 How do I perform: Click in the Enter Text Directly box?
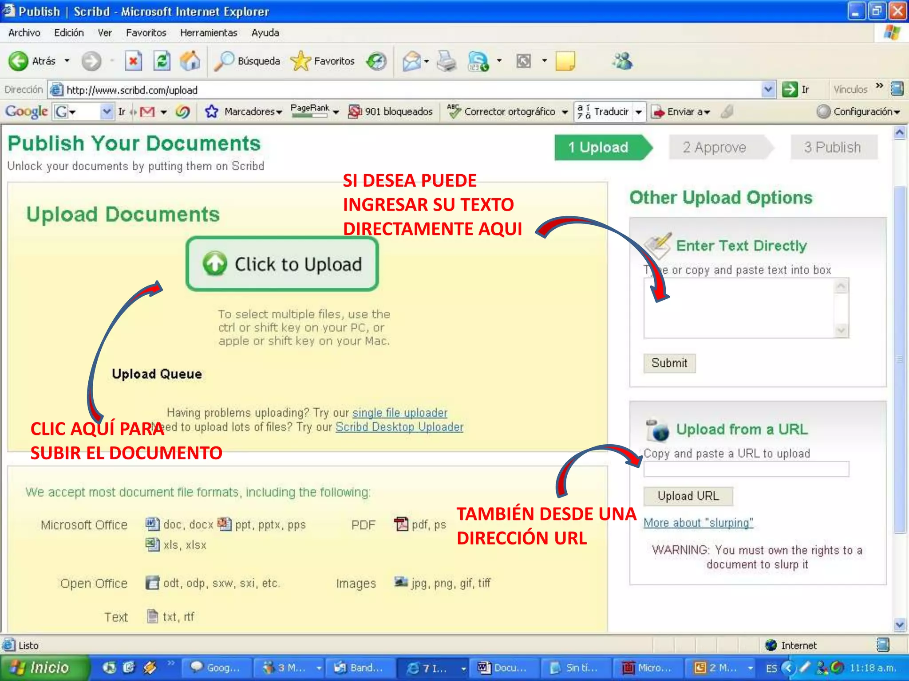pos(739,308)
